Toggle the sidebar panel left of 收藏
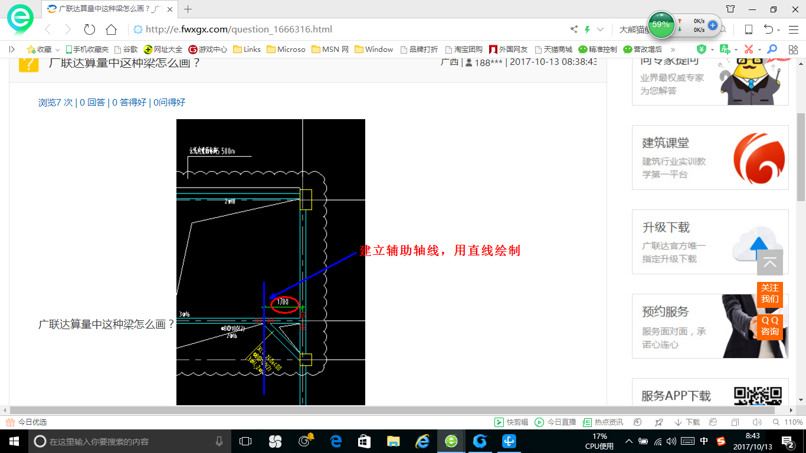806x453 pixels. click(12, 50)
